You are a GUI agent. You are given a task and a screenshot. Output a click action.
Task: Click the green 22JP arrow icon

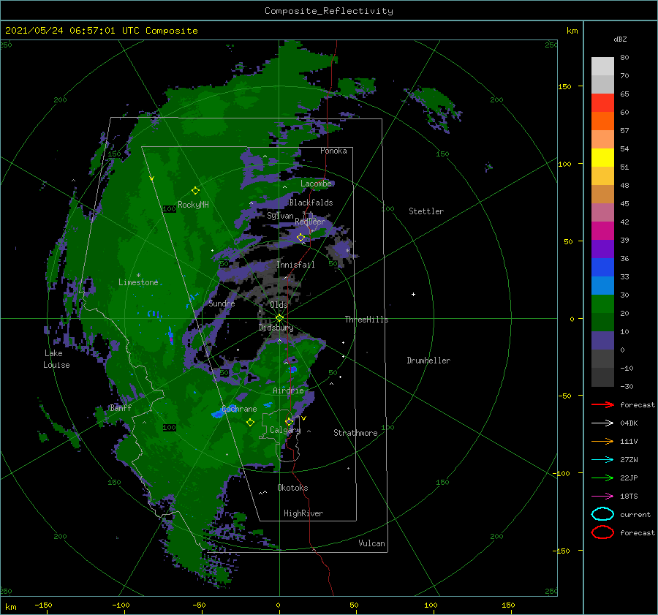coord(602,478)
